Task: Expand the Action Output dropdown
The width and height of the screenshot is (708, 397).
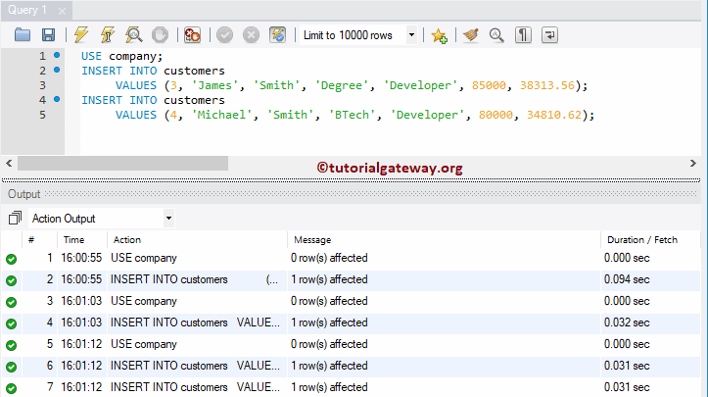Action: tap(168, 218)
